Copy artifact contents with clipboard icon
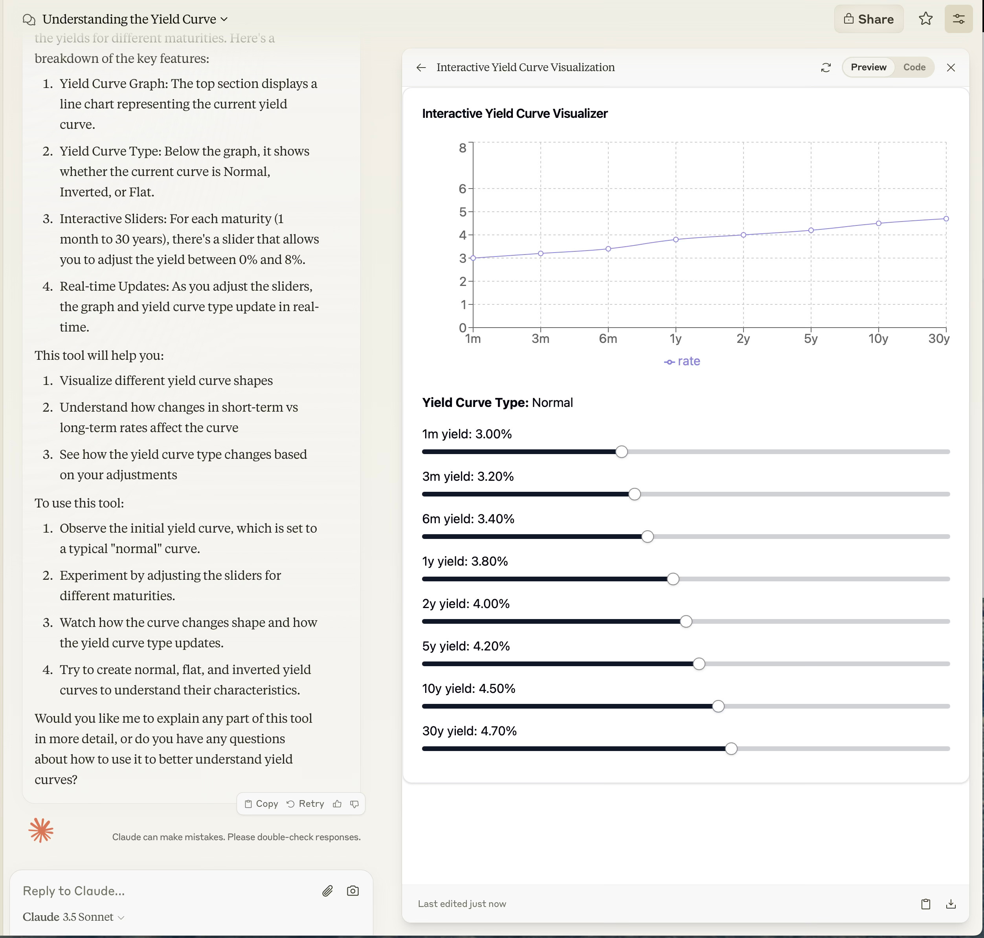 coord(925,903)
